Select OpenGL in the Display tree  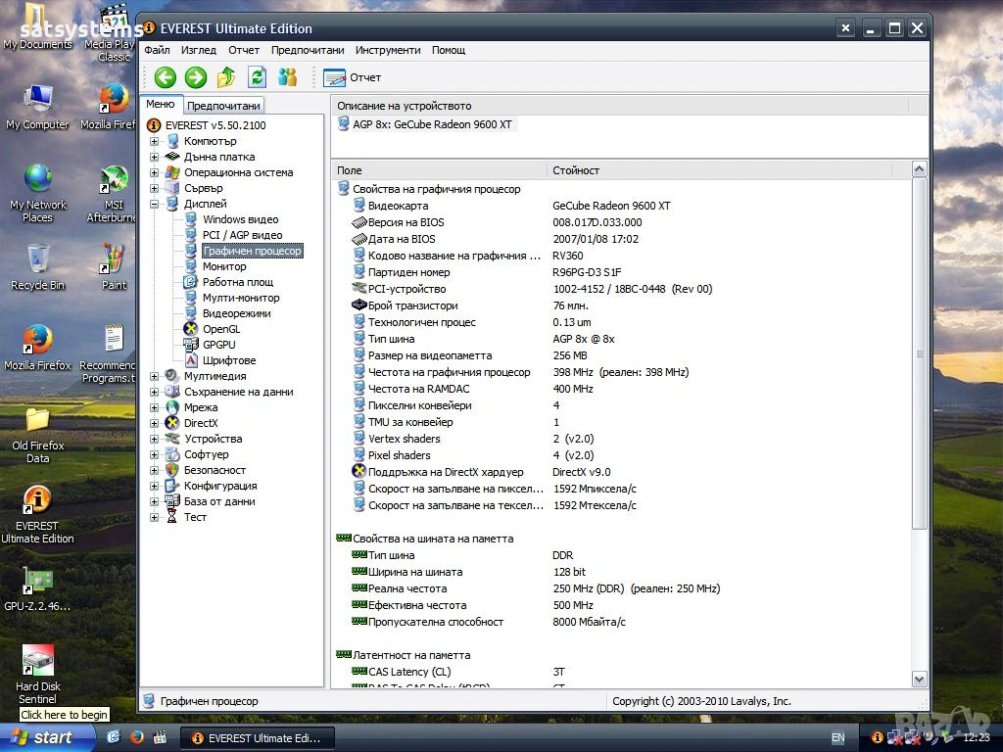[220, 329]
